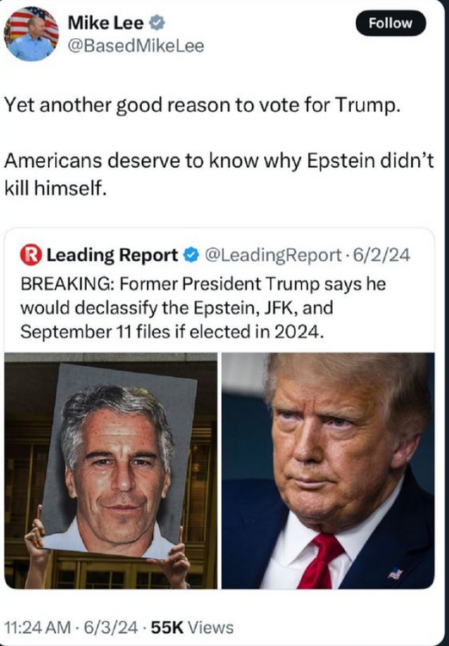The image size is (449, 646).
Task: Click the Follow button
Action: [391, 23]
